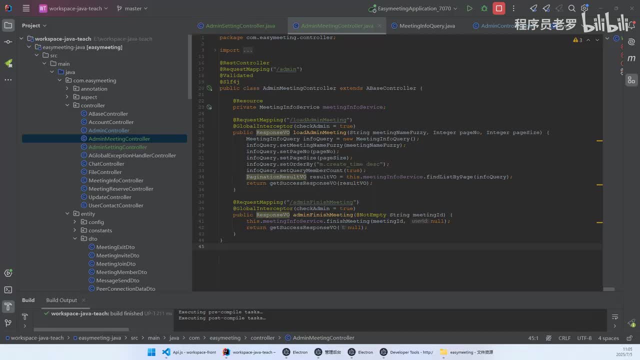640x360 pixels.
Task: Expand the config folder
Action: [x=75, y=222]
